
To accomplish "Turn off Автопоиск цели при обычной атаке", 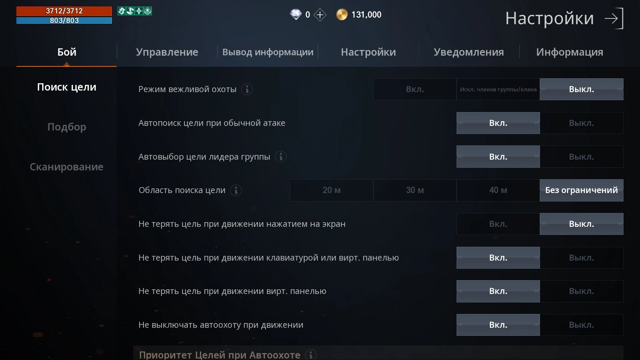I will 581,123.
